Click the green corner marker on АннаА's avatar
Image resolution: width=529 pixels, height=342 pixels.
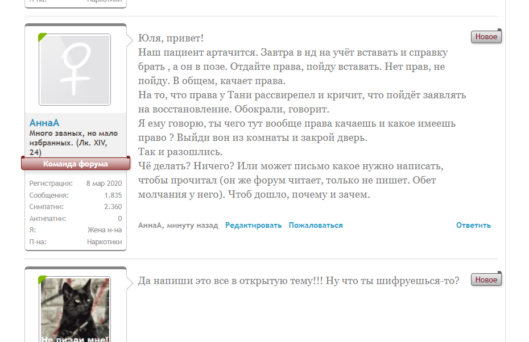pyautogui.click(x=42, y=37)
